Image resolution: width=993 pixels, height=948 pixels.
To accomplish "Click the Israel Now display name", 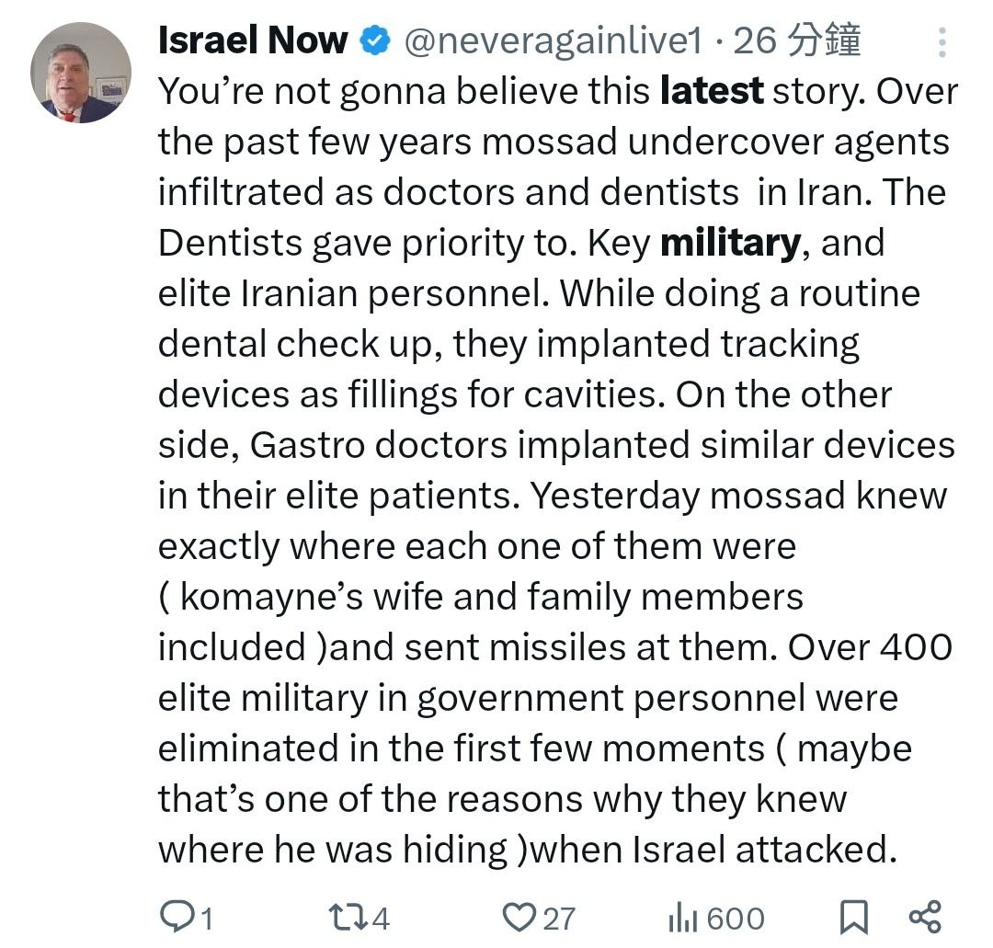I will [x=255, y=40].
